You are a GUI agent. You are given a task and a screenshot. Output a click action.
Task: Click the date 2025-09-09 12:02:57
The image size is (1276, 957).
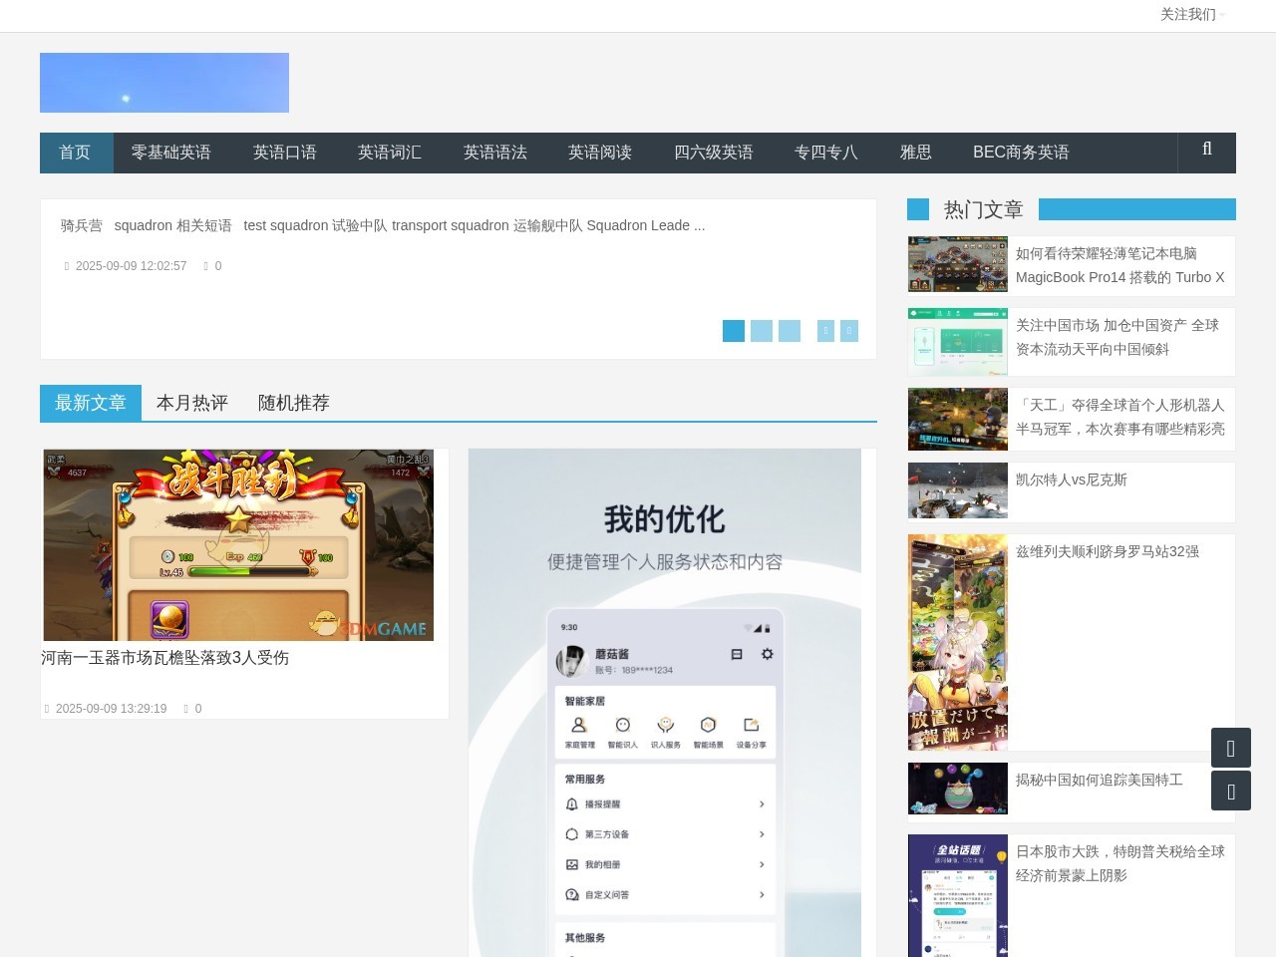point(131,266)
